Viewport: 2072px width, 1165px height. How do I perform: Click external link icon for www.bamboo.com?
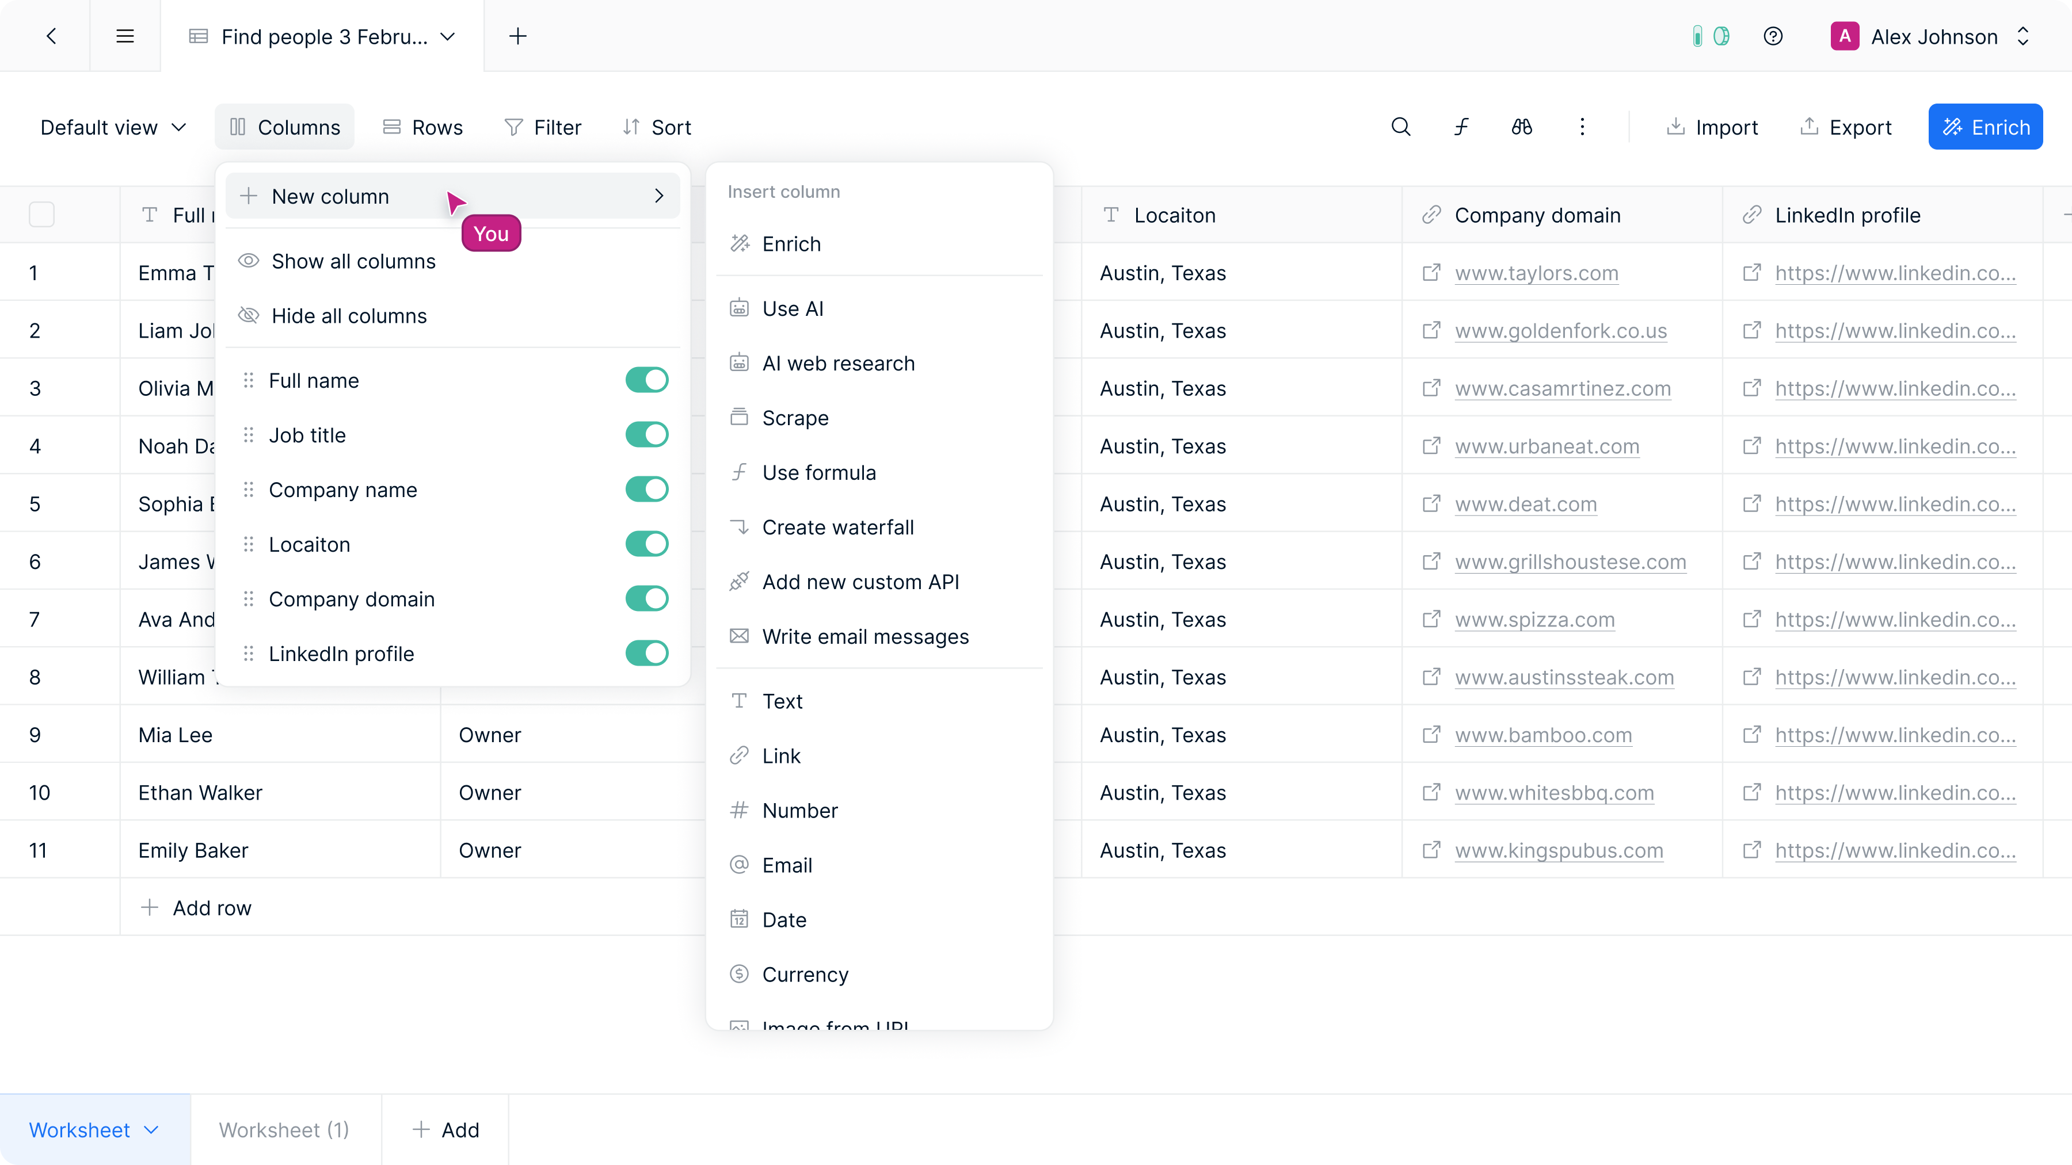tap(1431, 735)
